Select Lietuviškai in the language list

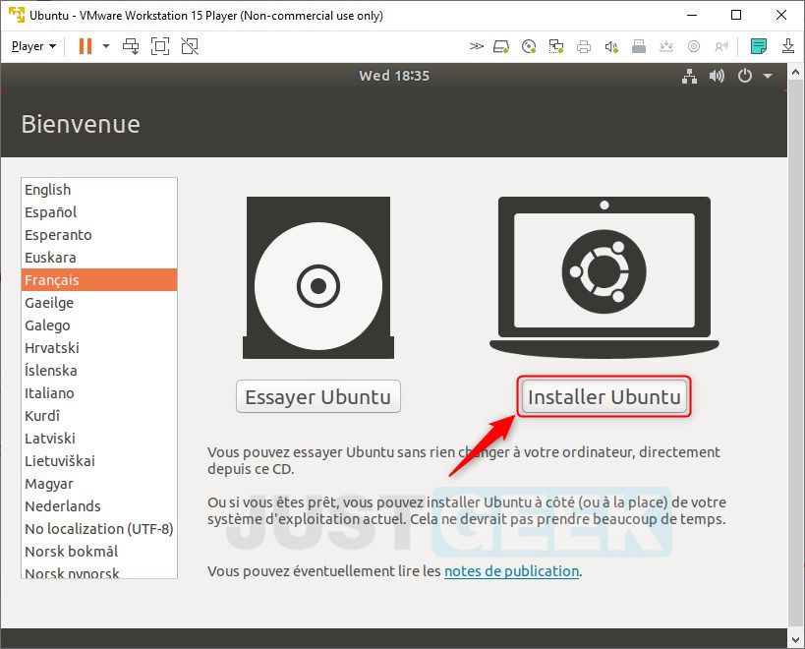(x=99, y=460)
